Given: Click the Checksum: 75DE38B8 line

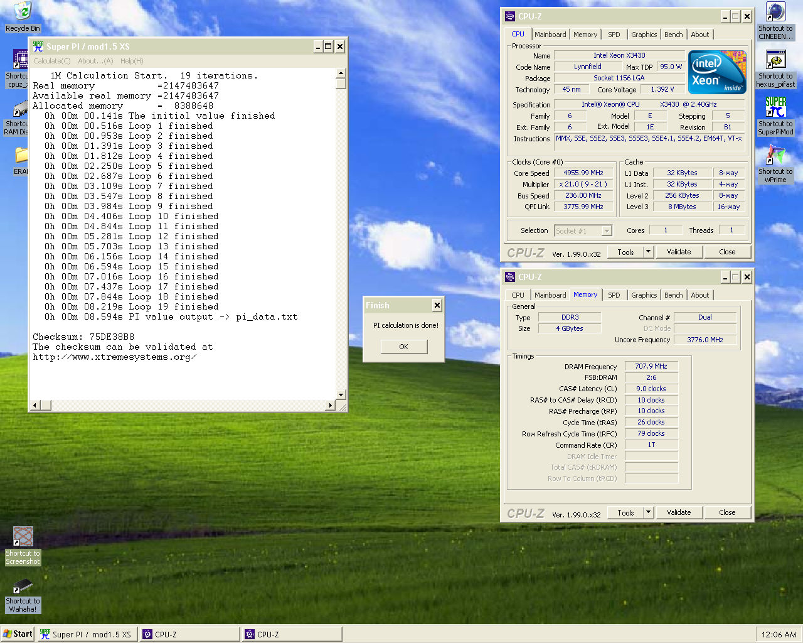Looking at the screenshot, I should pyautogui.click(x=83, y=337).
